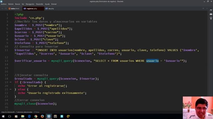
Task: Open the cyan square taskbar icon
Action: 62,116
